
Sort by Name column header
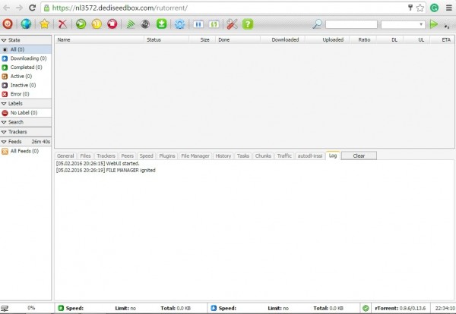(x=99, y=39)
